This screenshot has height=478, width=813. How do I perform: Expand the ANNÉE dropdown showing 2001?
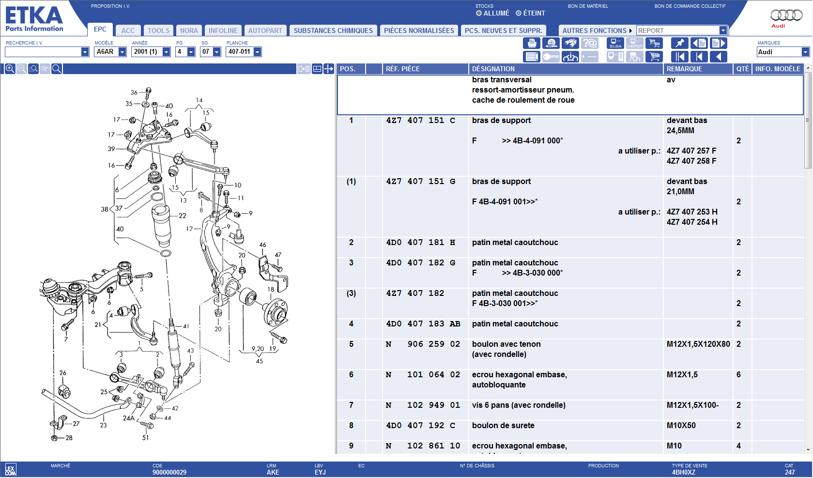point(166,52)
